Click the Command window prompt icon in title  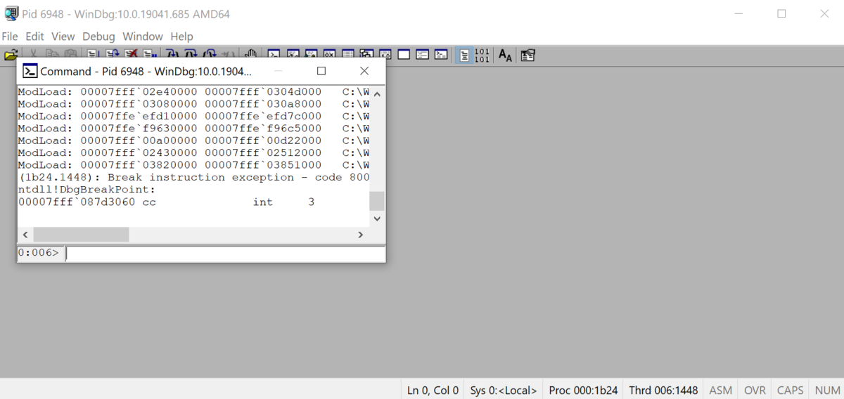coord(30,71)
